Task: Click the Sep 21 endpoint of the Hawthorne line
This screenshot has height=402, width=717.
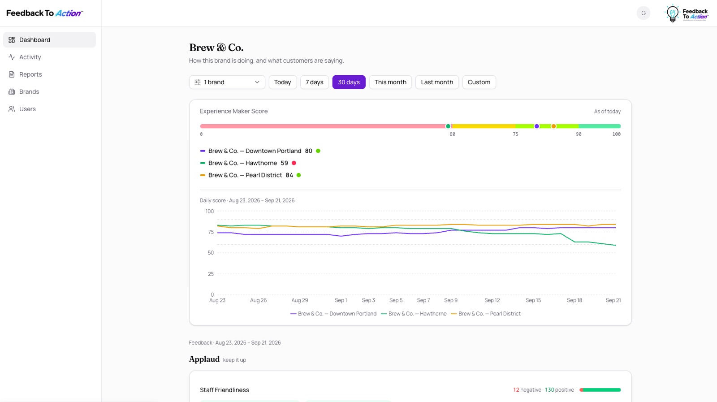Action: (x=615, y=245)
